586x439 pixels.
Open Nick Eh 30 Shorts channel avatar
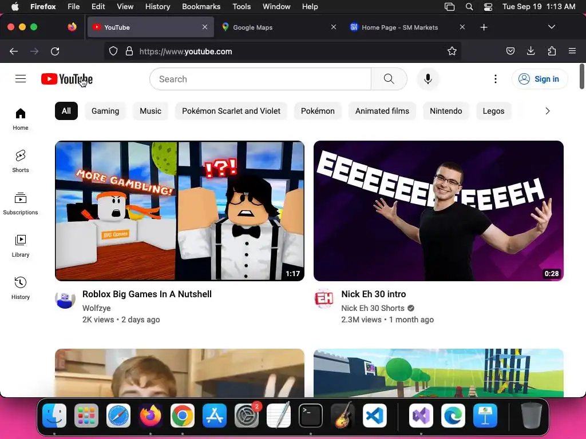pyautogui.click(x=324, y=298)
